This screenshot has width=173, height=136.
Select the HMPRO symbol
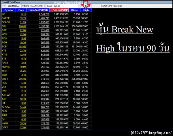(6, 67)
